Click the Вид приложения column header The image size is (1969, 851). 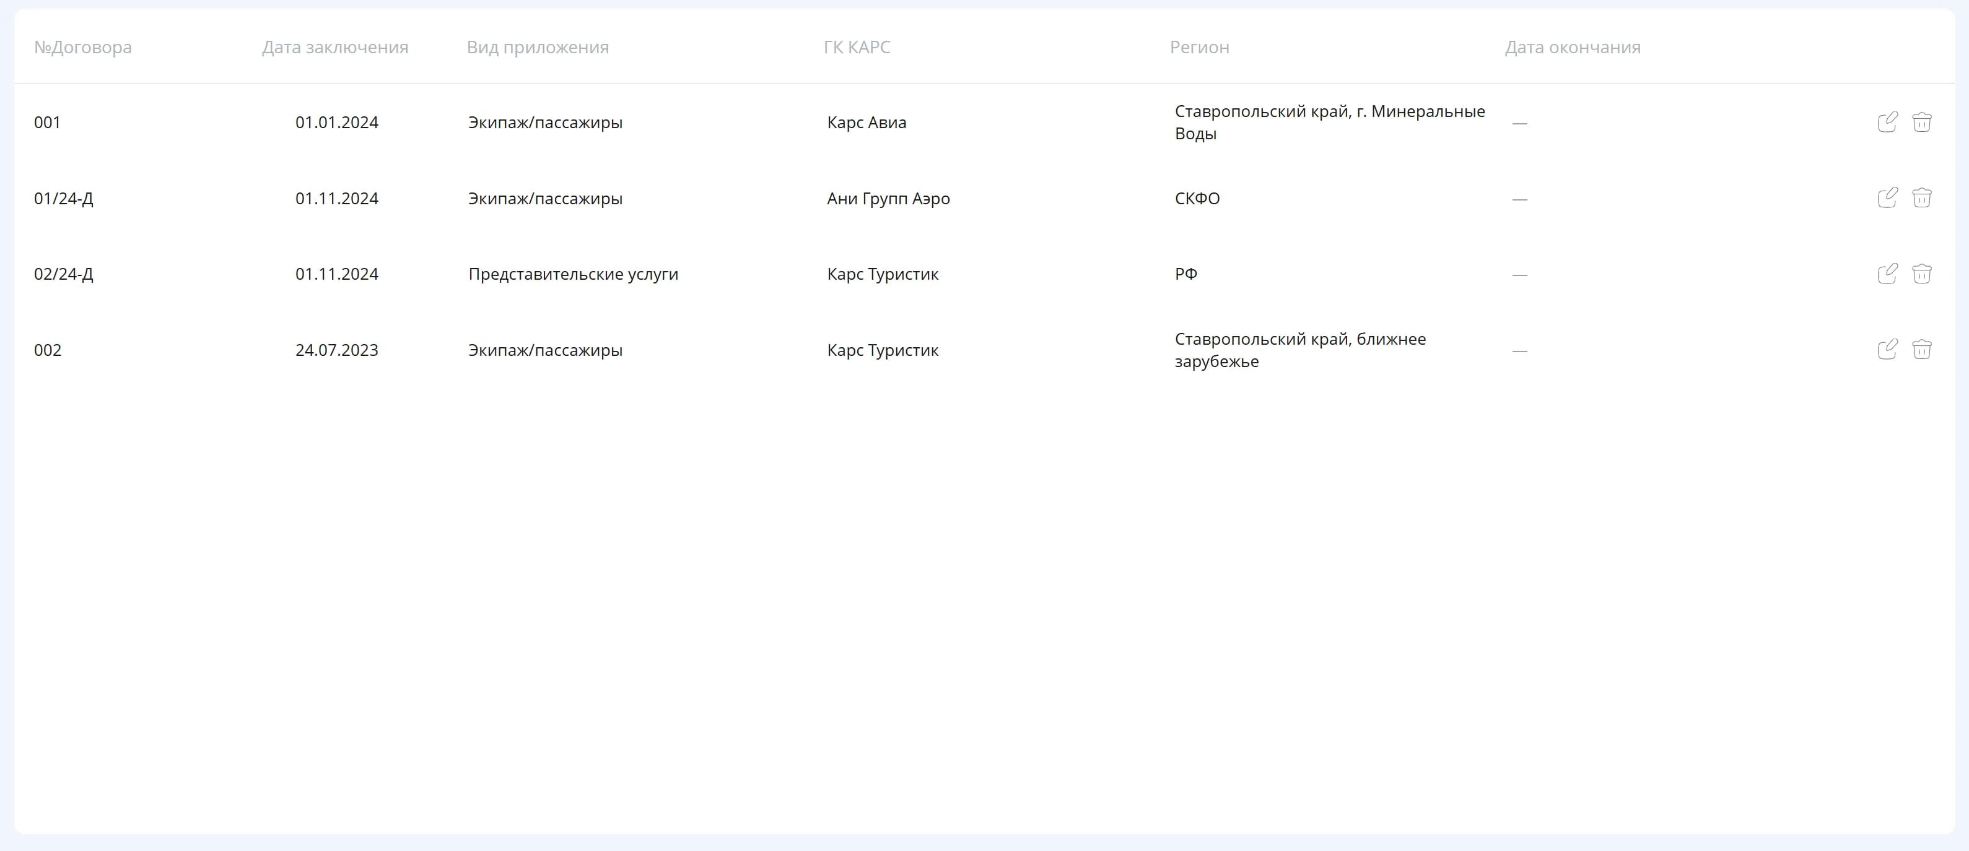point(538,48)
